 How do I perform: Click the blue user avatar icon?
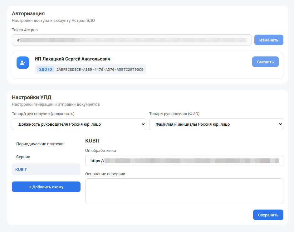23,63
